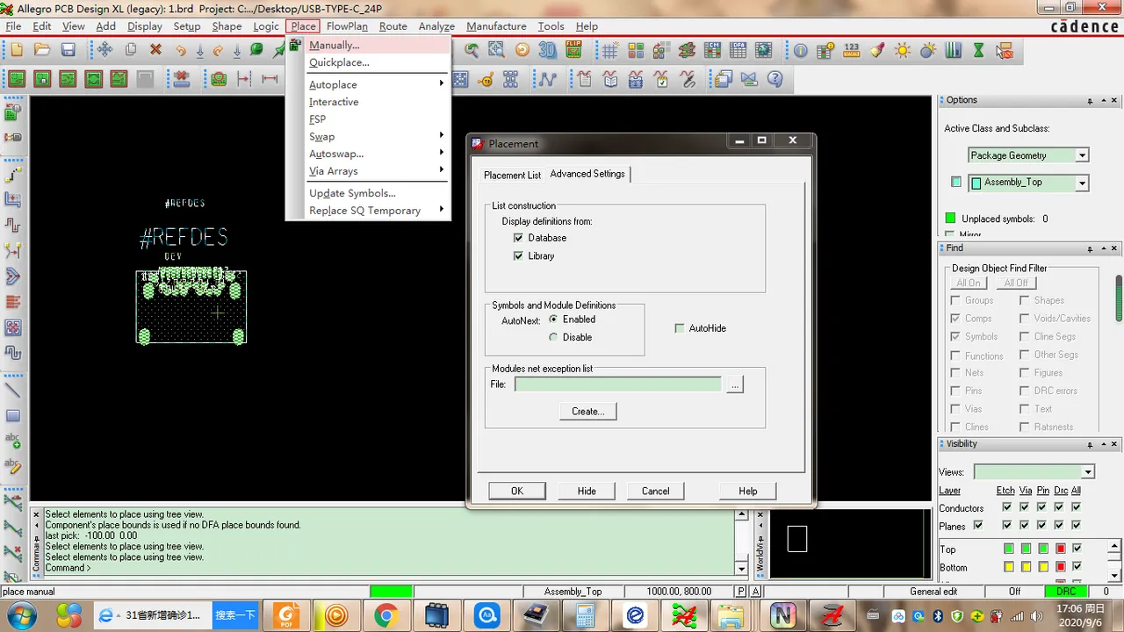1124x632 pixels.
Task: Click the Top layer red Drc swatch
Action: click(x=1060, y=549)
